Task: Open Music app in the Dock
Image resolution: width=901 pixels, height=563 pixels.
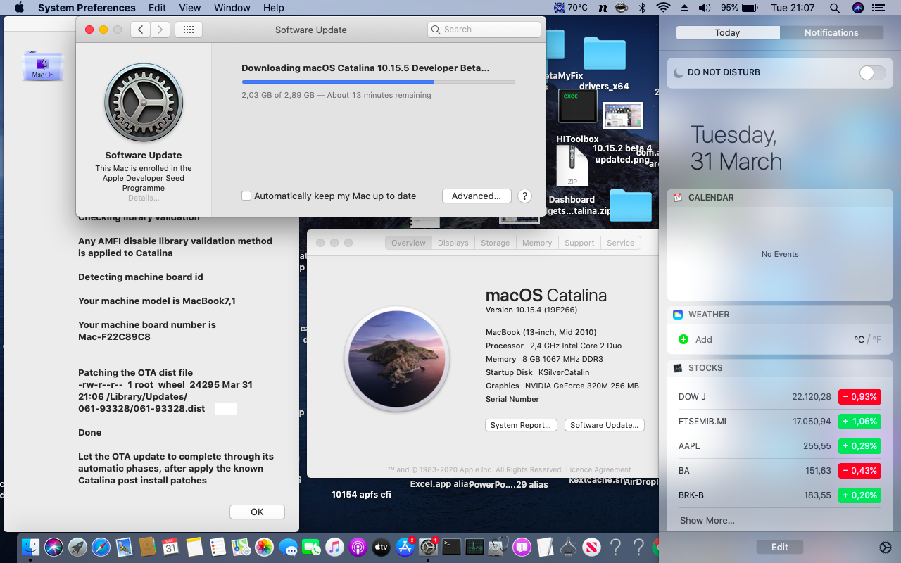Action: tap(334, 547)
